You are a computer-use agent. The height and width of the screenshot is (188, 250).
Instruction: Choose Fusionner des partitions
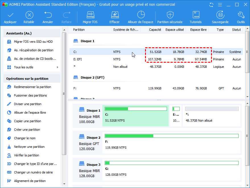(30, 95)
